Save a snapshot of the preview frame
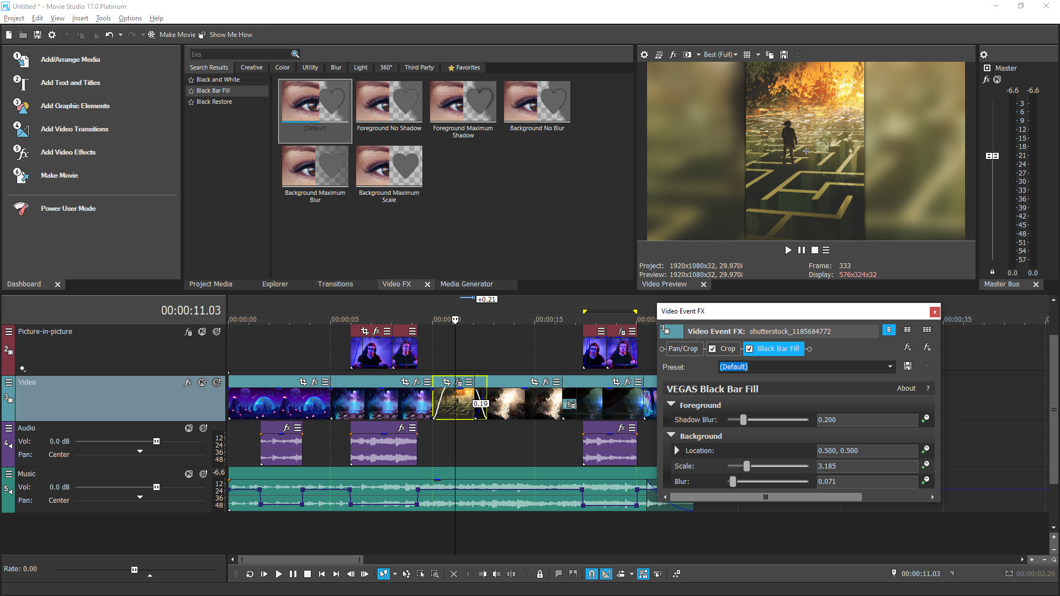 click(x=784, y=54)
